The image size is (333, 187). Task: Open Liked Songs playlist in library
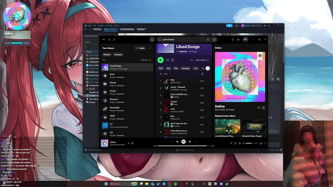pyautogui.click(x=127, y=68)
